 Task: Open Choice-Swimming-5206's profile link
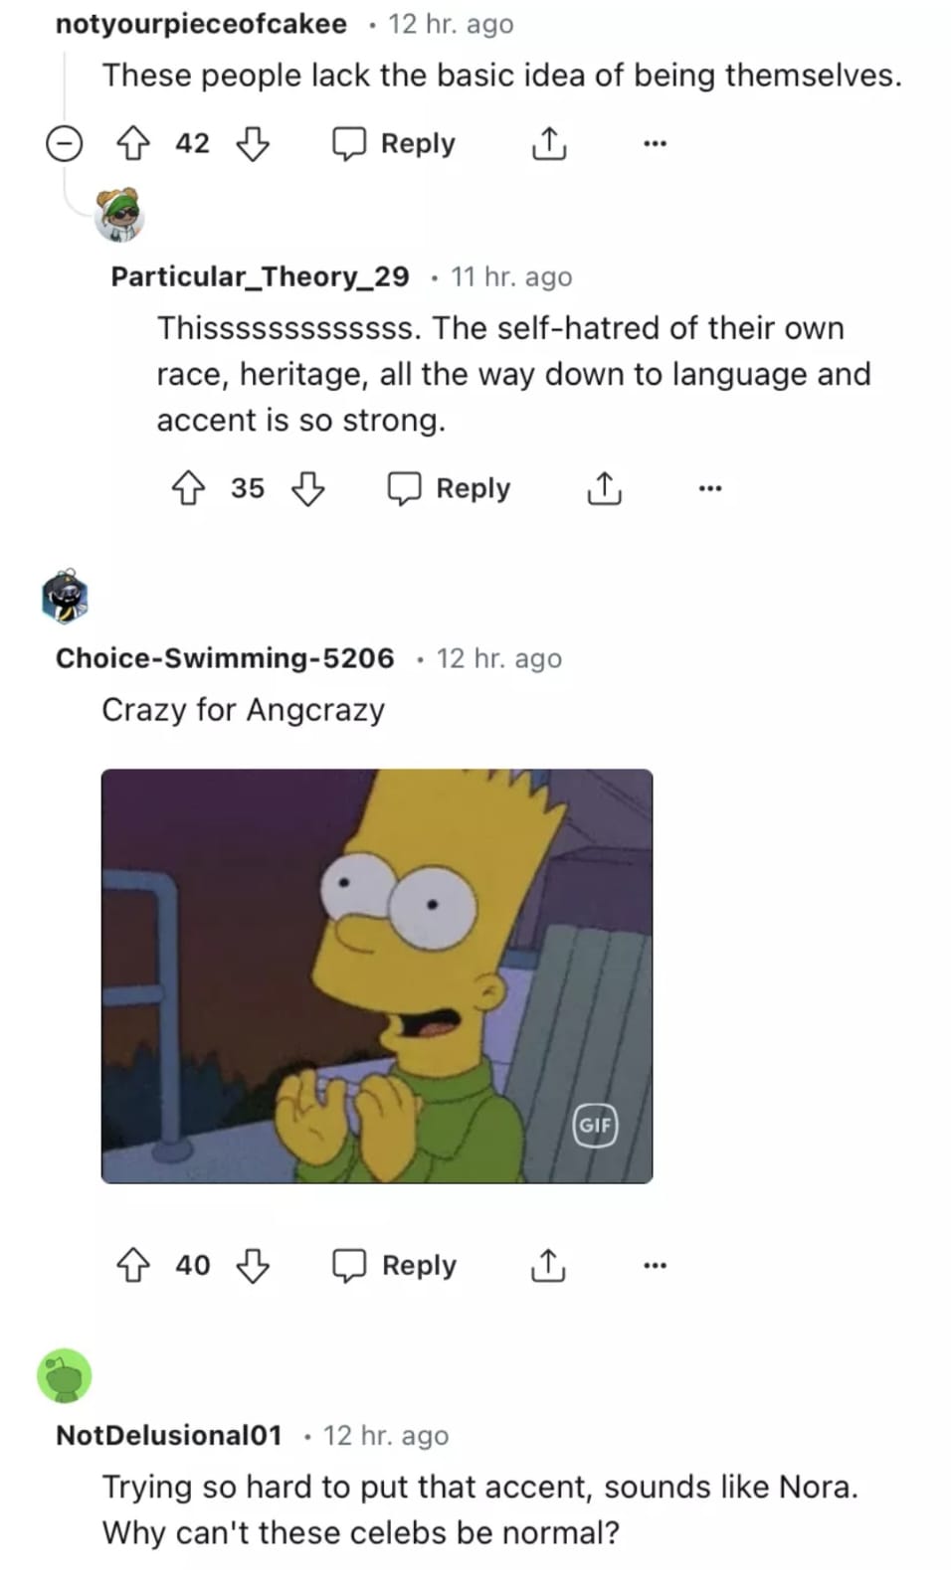pyautogui.click(x=225, y=658)
